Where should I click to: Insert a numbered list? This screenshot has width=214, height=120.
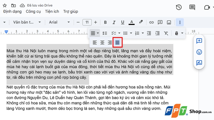(137, 33)
